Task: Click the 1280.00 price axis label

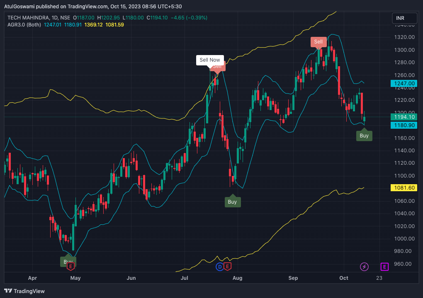Action: point(404,62)
